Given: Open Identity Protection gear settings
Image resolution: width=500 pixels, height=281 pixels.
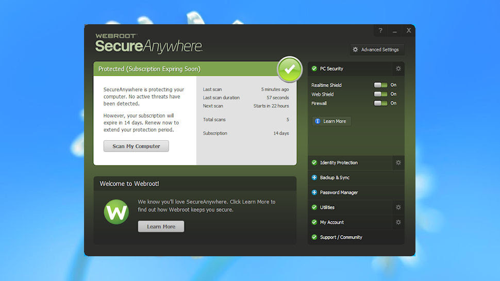Looking at the screenshot, I should pyautogui.click(x=398, y=162).
